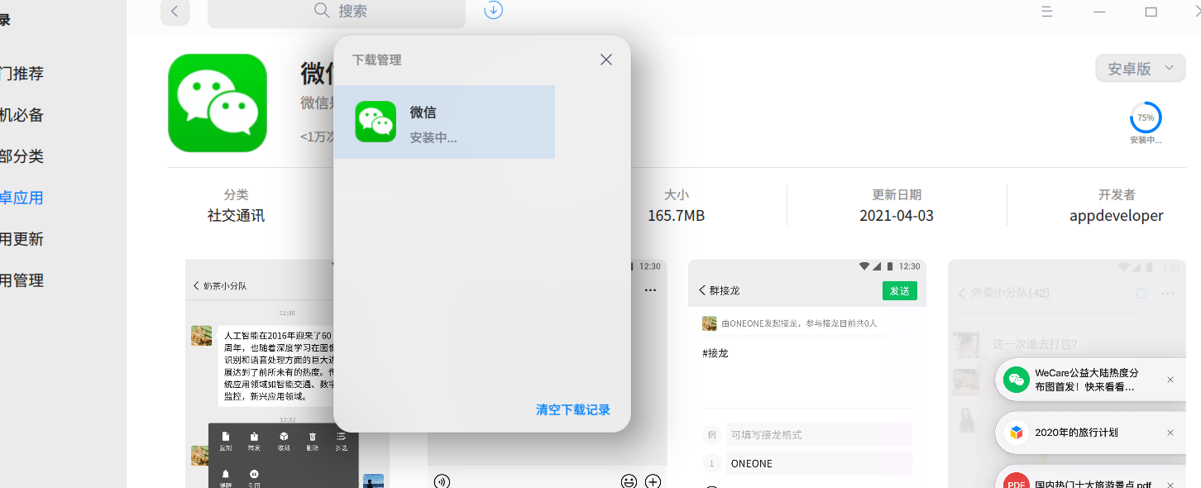
Task: Click the colorful icon on travel plan notification
Action: coord(1017,433)
